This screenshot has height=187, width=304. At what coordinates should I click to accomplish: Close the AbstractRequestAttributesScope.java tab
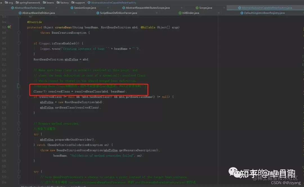pyautogui.click(x=182, y=8)
